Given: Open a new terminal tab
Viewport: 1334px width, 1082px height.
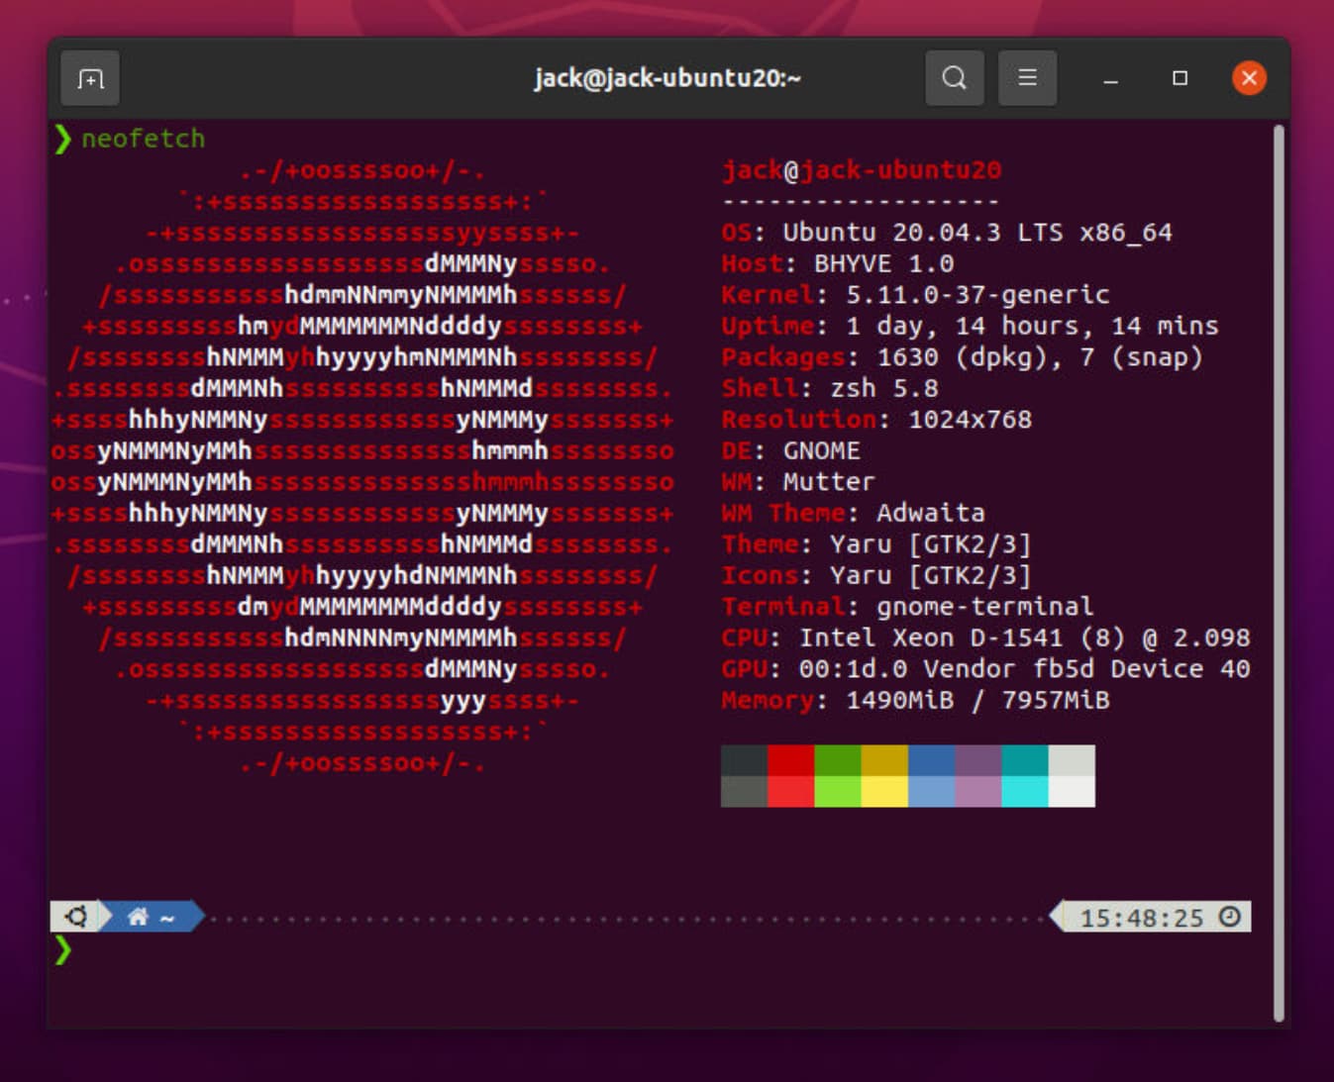Looking at the screenshot, I should click(x=90, y=78).
